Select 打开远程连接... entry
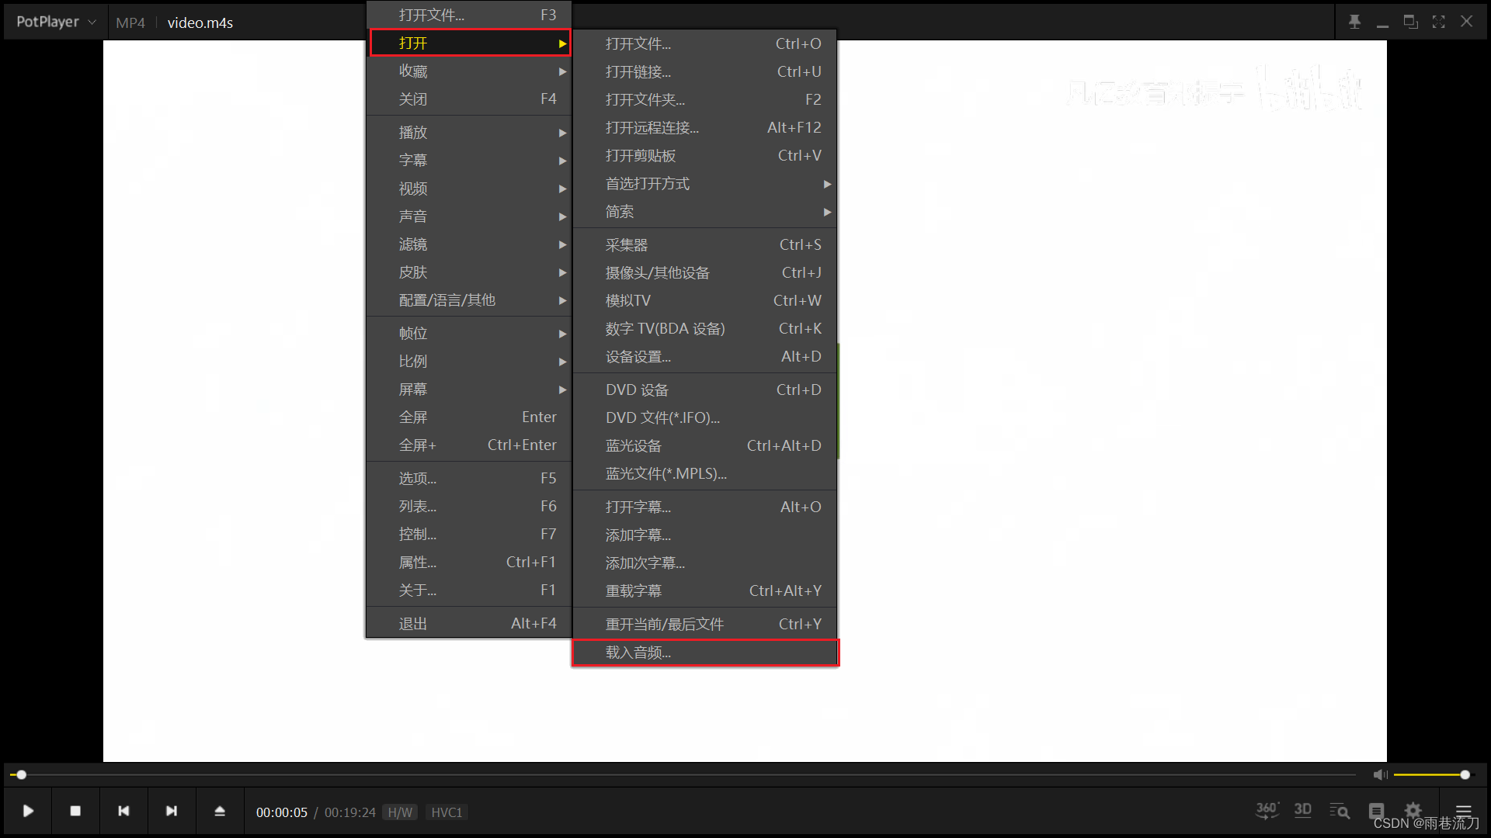The width and height of the screenshot is (1491, 838). click(x=705, y=128)
